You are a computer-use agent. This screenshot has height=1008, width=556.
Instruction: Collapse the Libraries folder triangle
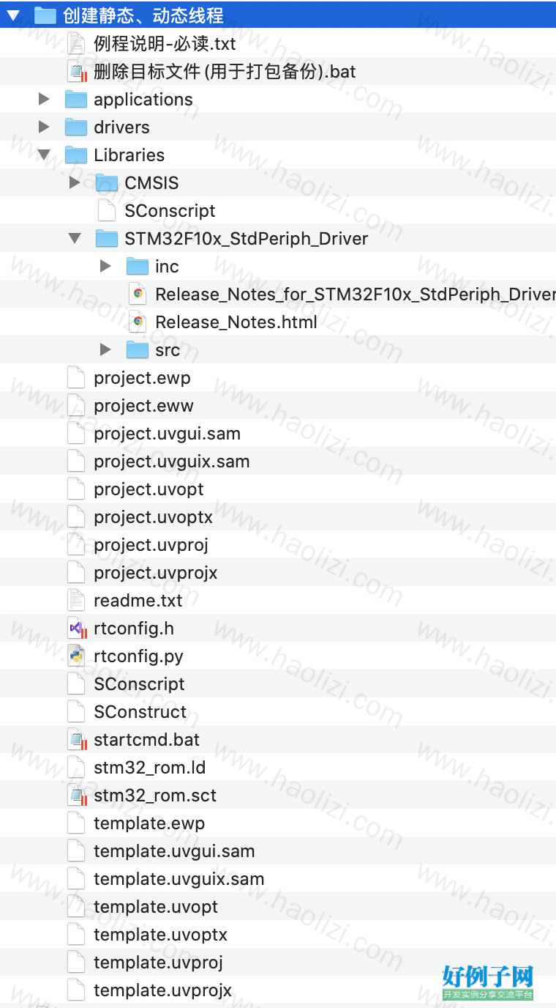click(44, 155)
